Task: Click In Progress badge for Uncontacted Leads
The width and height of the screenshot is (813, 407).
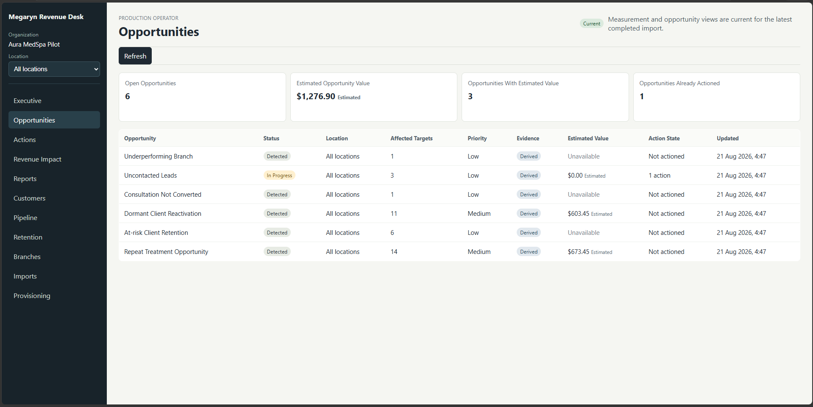Action: click(279, 176)
